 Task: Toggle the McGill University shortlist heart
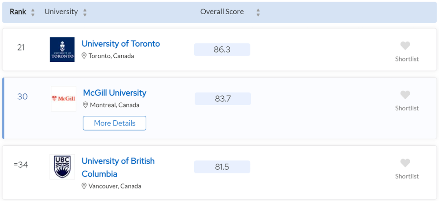405,95
